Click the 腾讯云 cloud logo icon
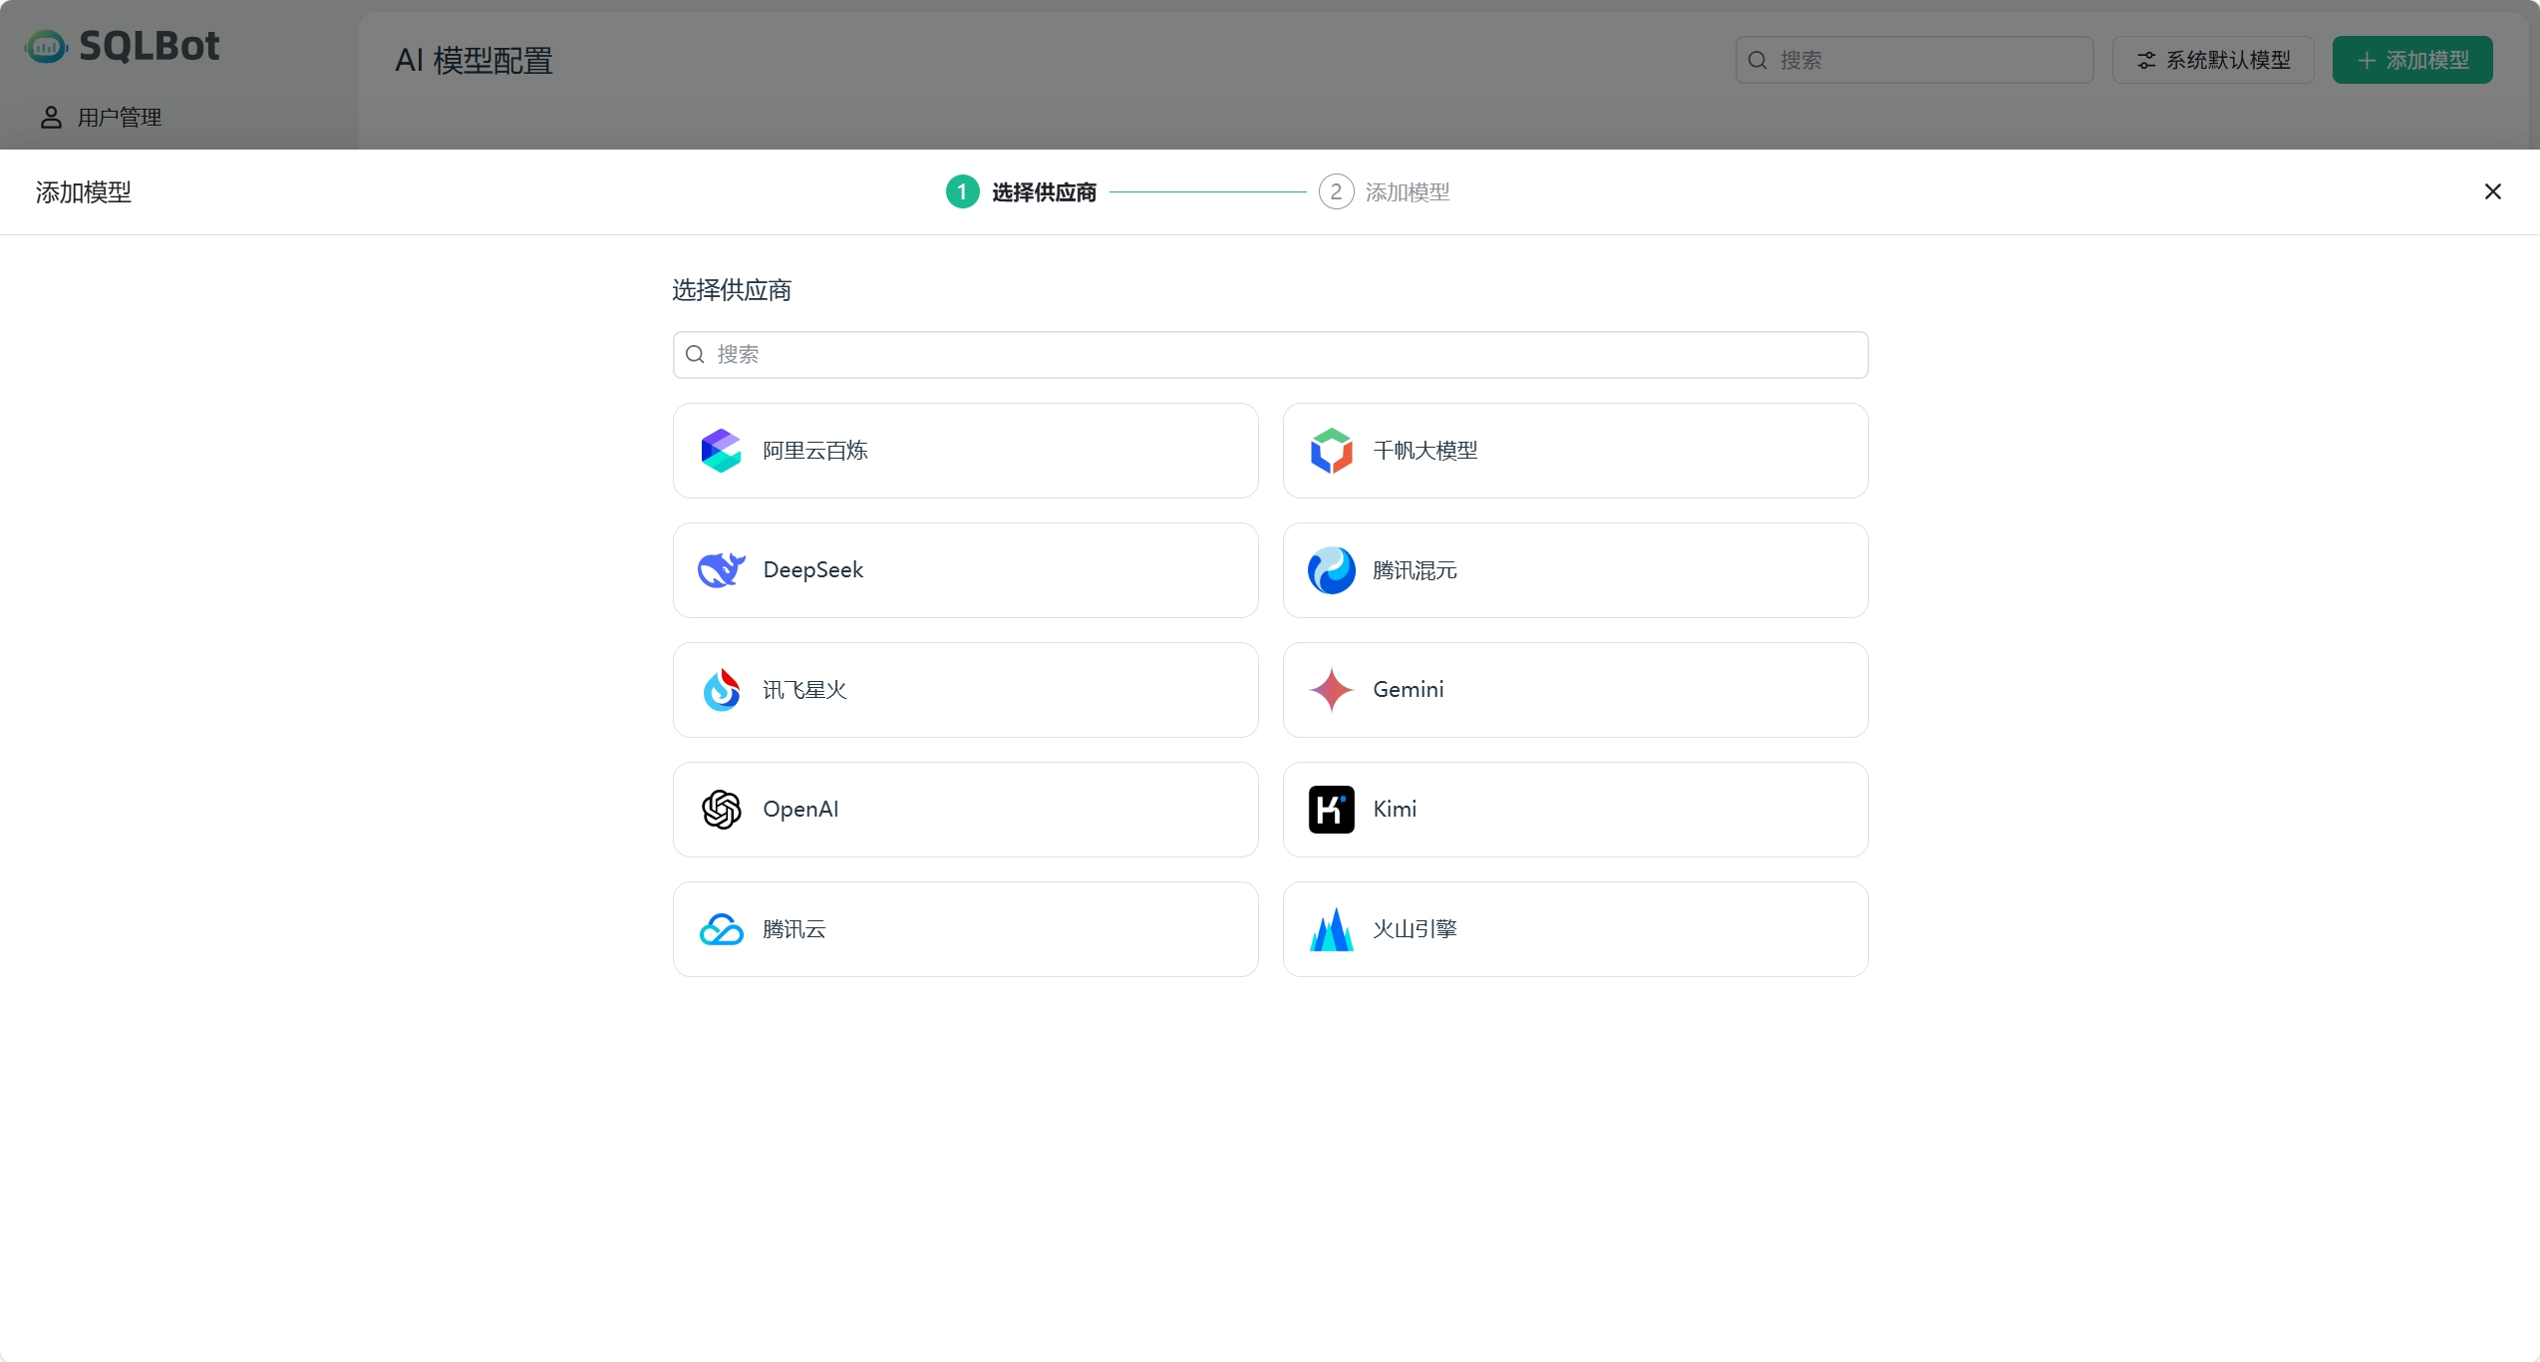 coord(721,929)
